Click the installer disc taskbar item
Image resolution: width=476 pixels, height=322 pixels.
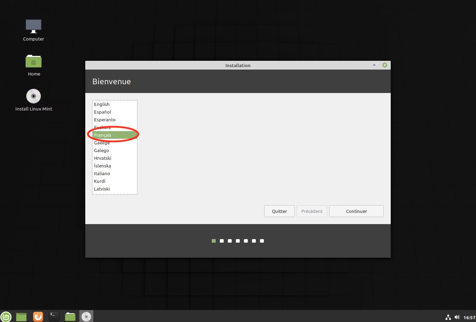86,317
